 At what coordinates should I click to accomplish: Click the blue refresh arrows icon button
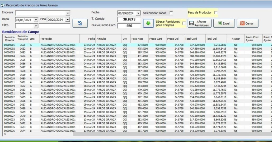tap(78, 23)
